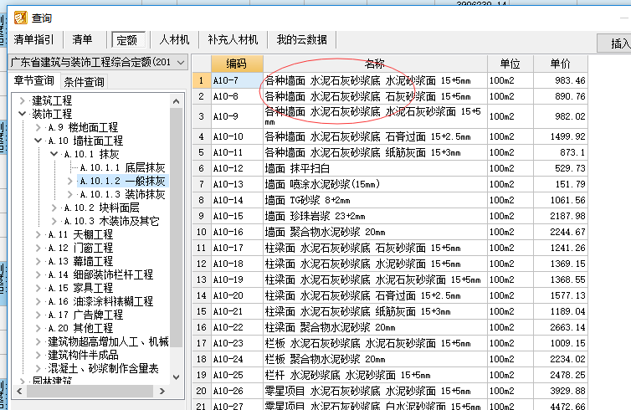The width and height of the screenshot is (631, 410).
Task: Click tree scrollbar up arrow
Action: [177, 101]
